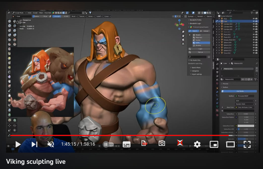Unmute the video sound

point(51,144)
